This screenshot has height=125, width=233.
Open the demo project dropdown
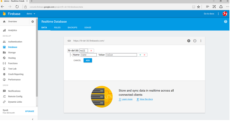point(31,14)
